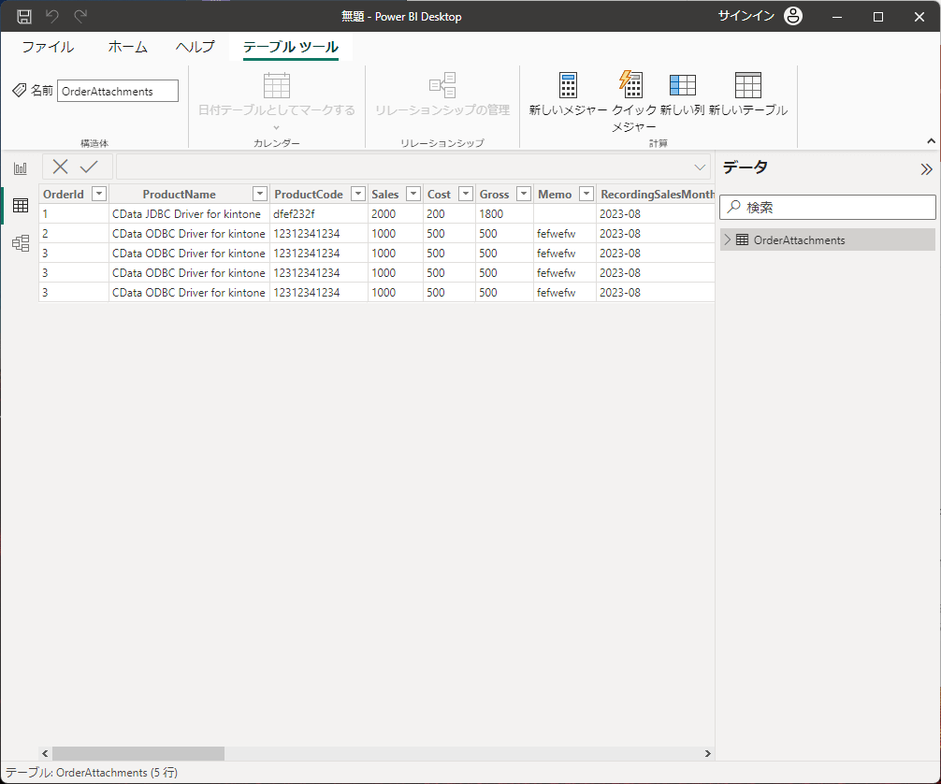Viewport: 941px width, 784px height.
Task: Click the horizontal scrollbar thumb
Action: 138,753
